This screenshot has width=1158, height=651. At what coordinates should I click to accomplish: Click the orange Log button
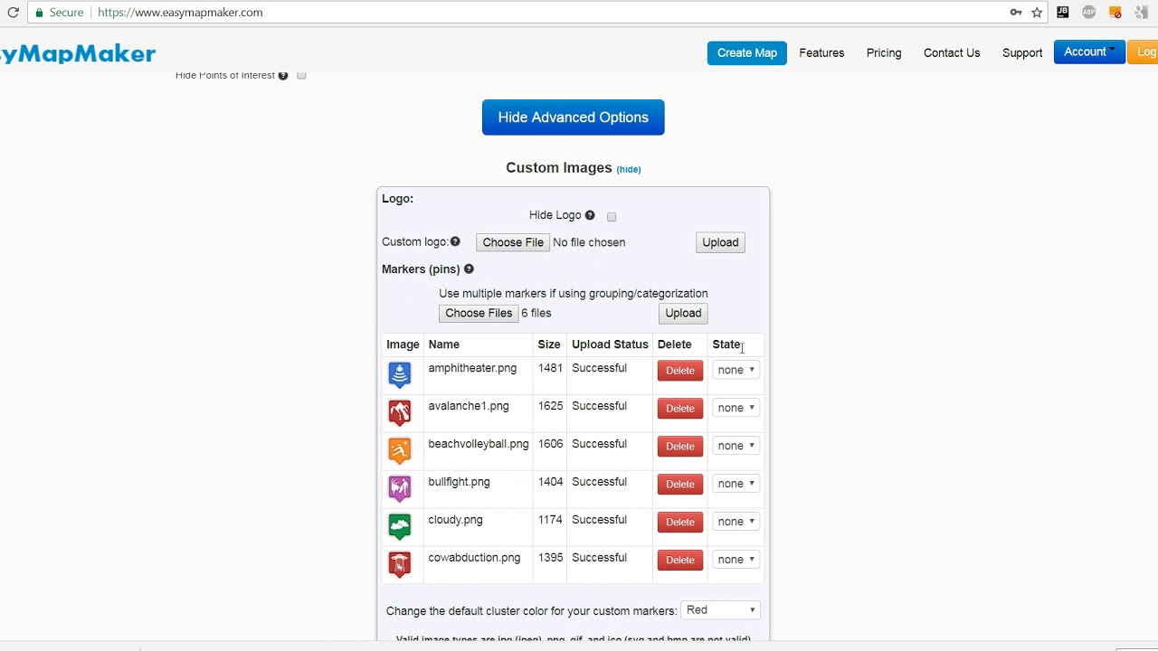[x=1142, y=52]
